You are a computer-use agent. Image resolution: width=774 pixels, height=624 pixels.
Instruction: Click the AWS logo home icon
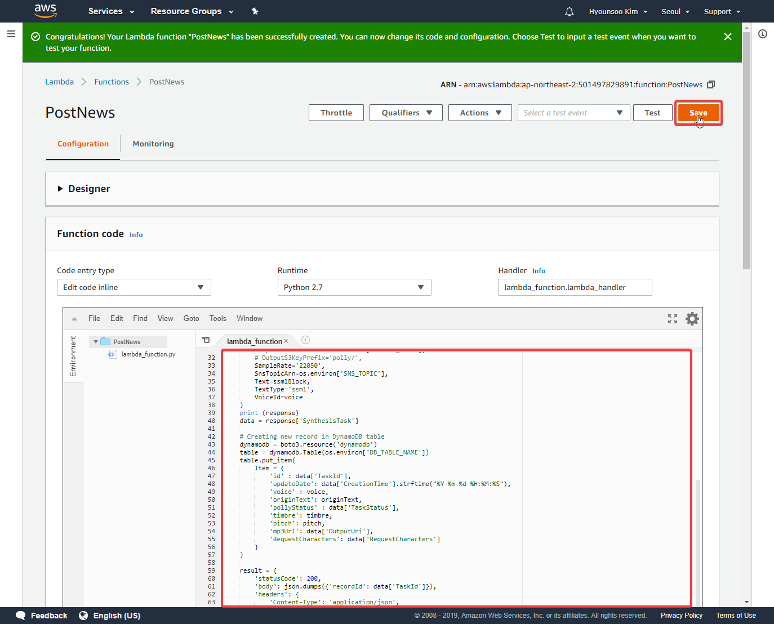click(45, 11)
